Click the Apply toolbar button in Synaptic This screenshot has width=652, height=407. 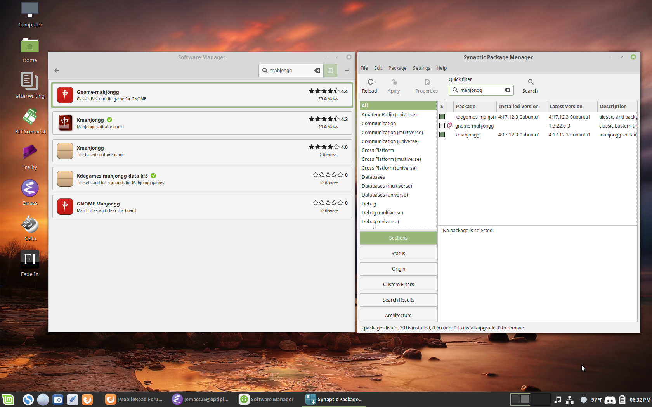pos(394,86)
